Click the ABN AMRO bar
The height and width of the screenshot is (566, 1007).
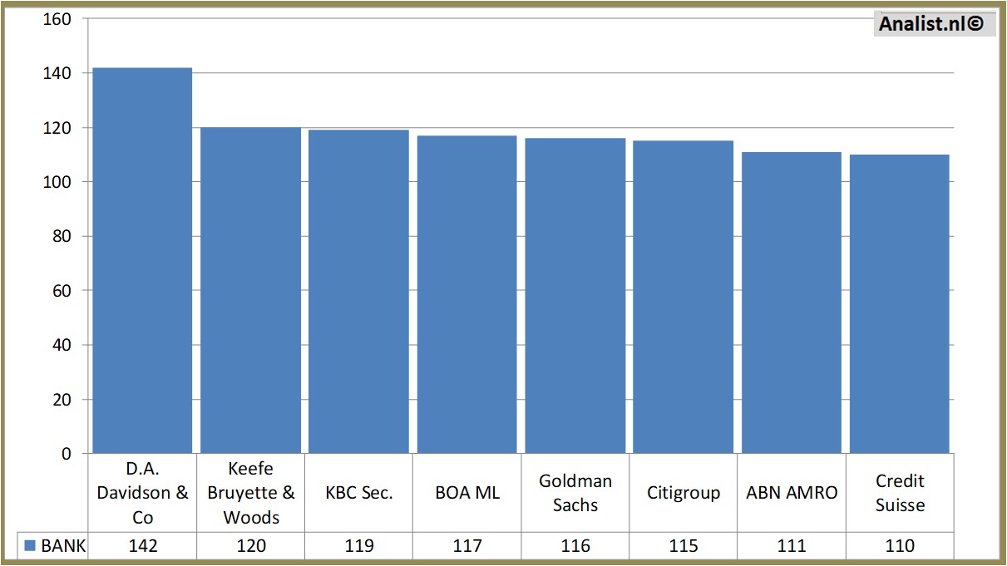[x=792, y=303]
